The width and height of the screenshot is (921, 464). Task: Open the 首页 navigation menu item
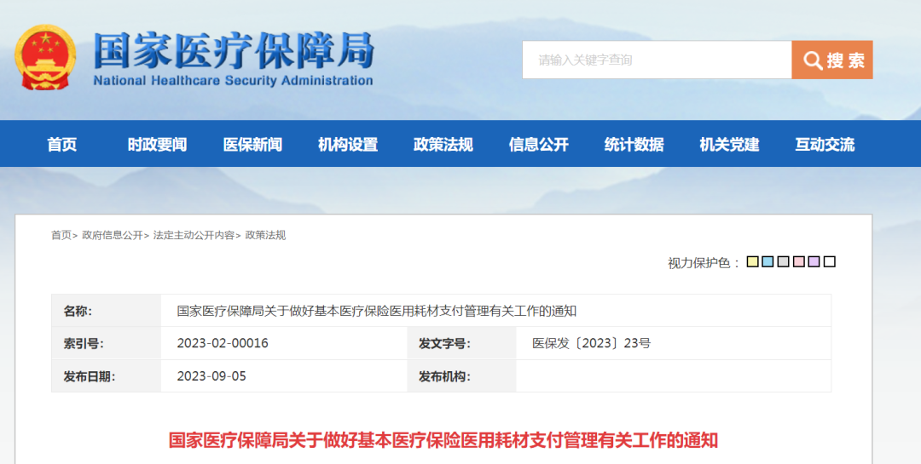(61, 144)
